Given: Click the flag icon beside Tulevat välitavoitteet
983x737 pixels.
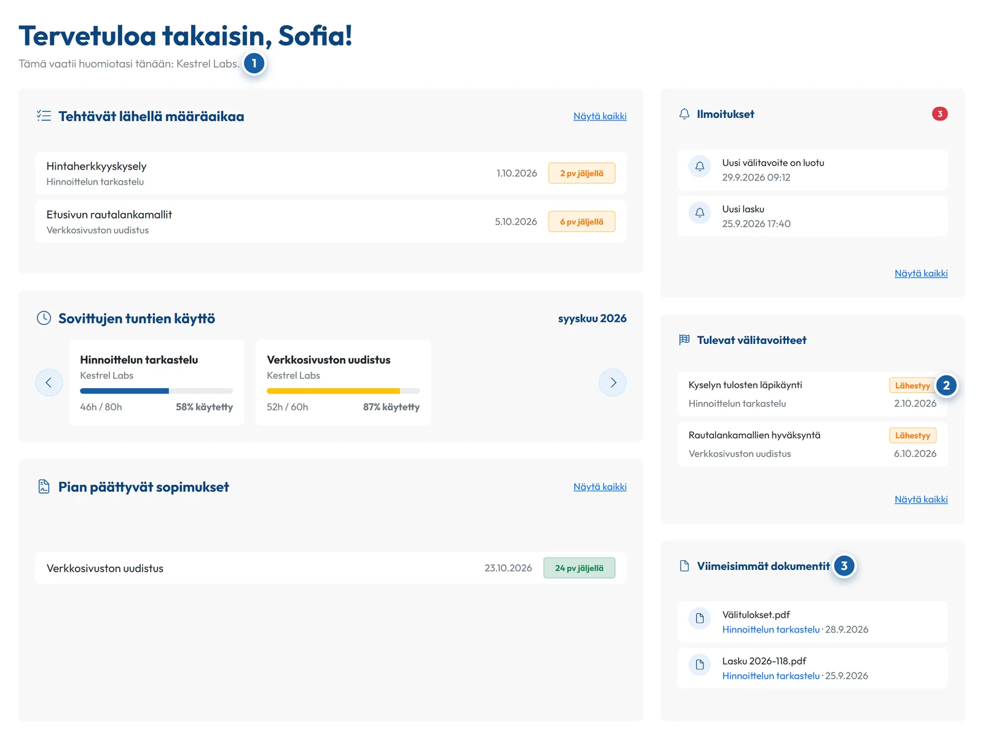Looking at the screenshot, I should 684,340.
